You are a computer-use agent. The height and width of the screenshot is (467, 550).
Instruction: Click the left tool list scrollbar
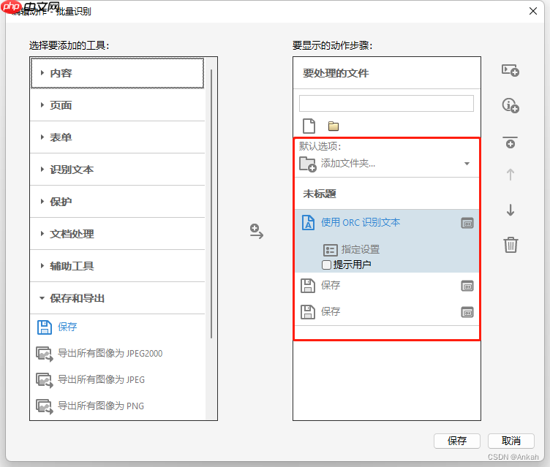point(211,203)
